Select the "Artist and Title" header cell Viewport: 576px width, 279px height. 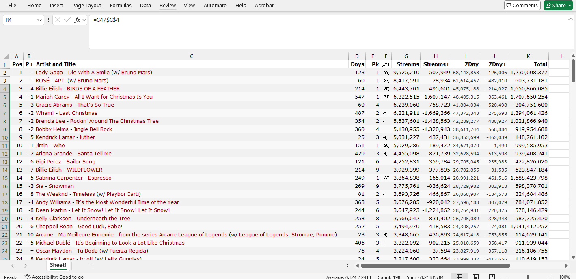click(192, 64)
